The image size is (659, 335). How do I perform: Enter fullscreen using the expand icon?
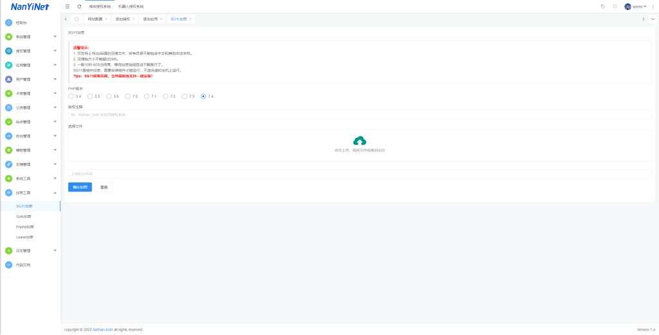pos(615,6)
